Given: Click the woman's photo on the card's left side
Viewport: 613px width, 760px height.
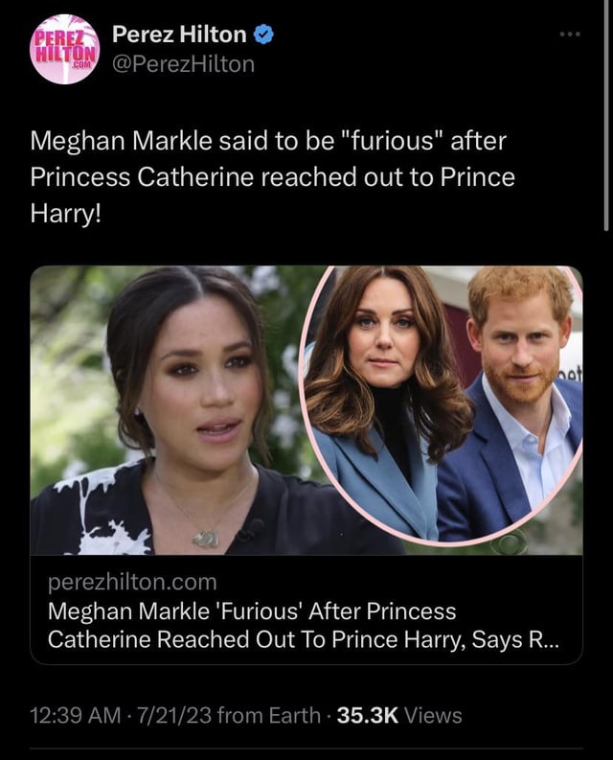Looking at the screenshot, I should click(x=165, y=410).
